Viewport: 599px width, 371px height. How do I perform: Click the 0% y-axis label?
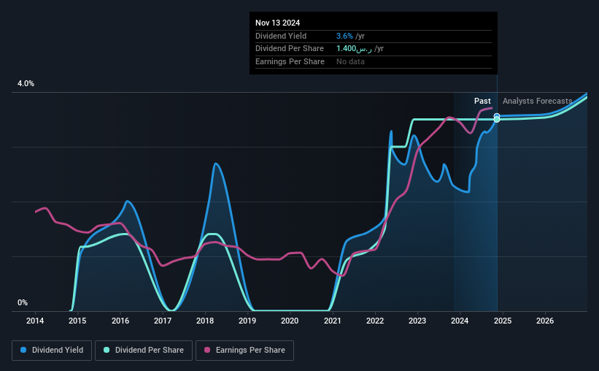point(23,302)
